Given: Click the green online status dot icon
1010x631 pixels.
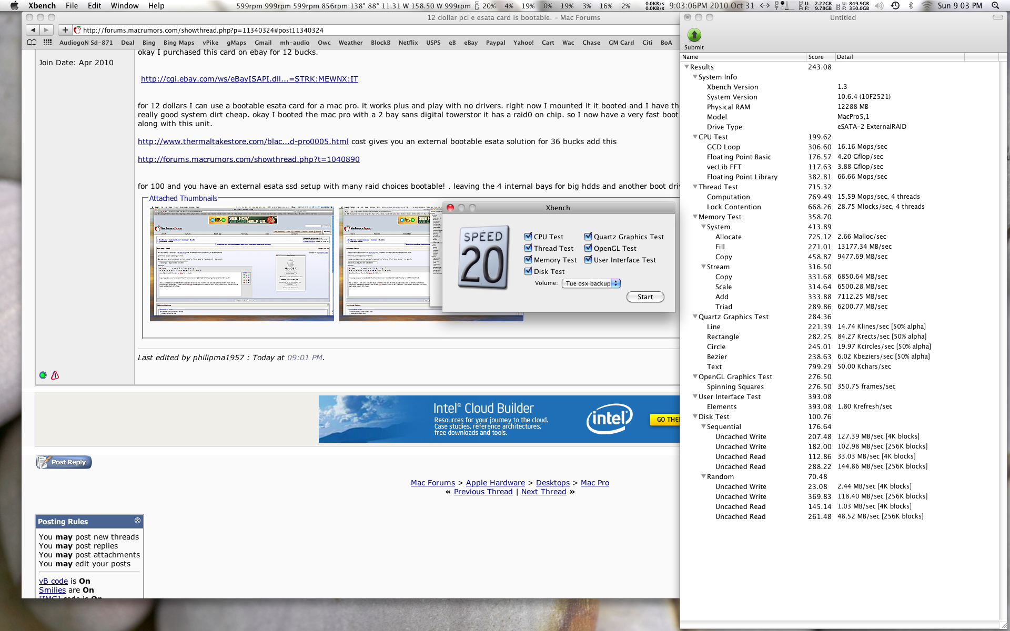Looking at the screenshot, I should (42, 375).
